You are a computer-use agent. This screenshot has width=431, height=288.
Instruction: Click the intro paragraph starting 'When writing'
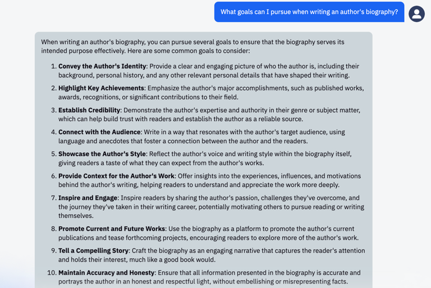(192, 46)
